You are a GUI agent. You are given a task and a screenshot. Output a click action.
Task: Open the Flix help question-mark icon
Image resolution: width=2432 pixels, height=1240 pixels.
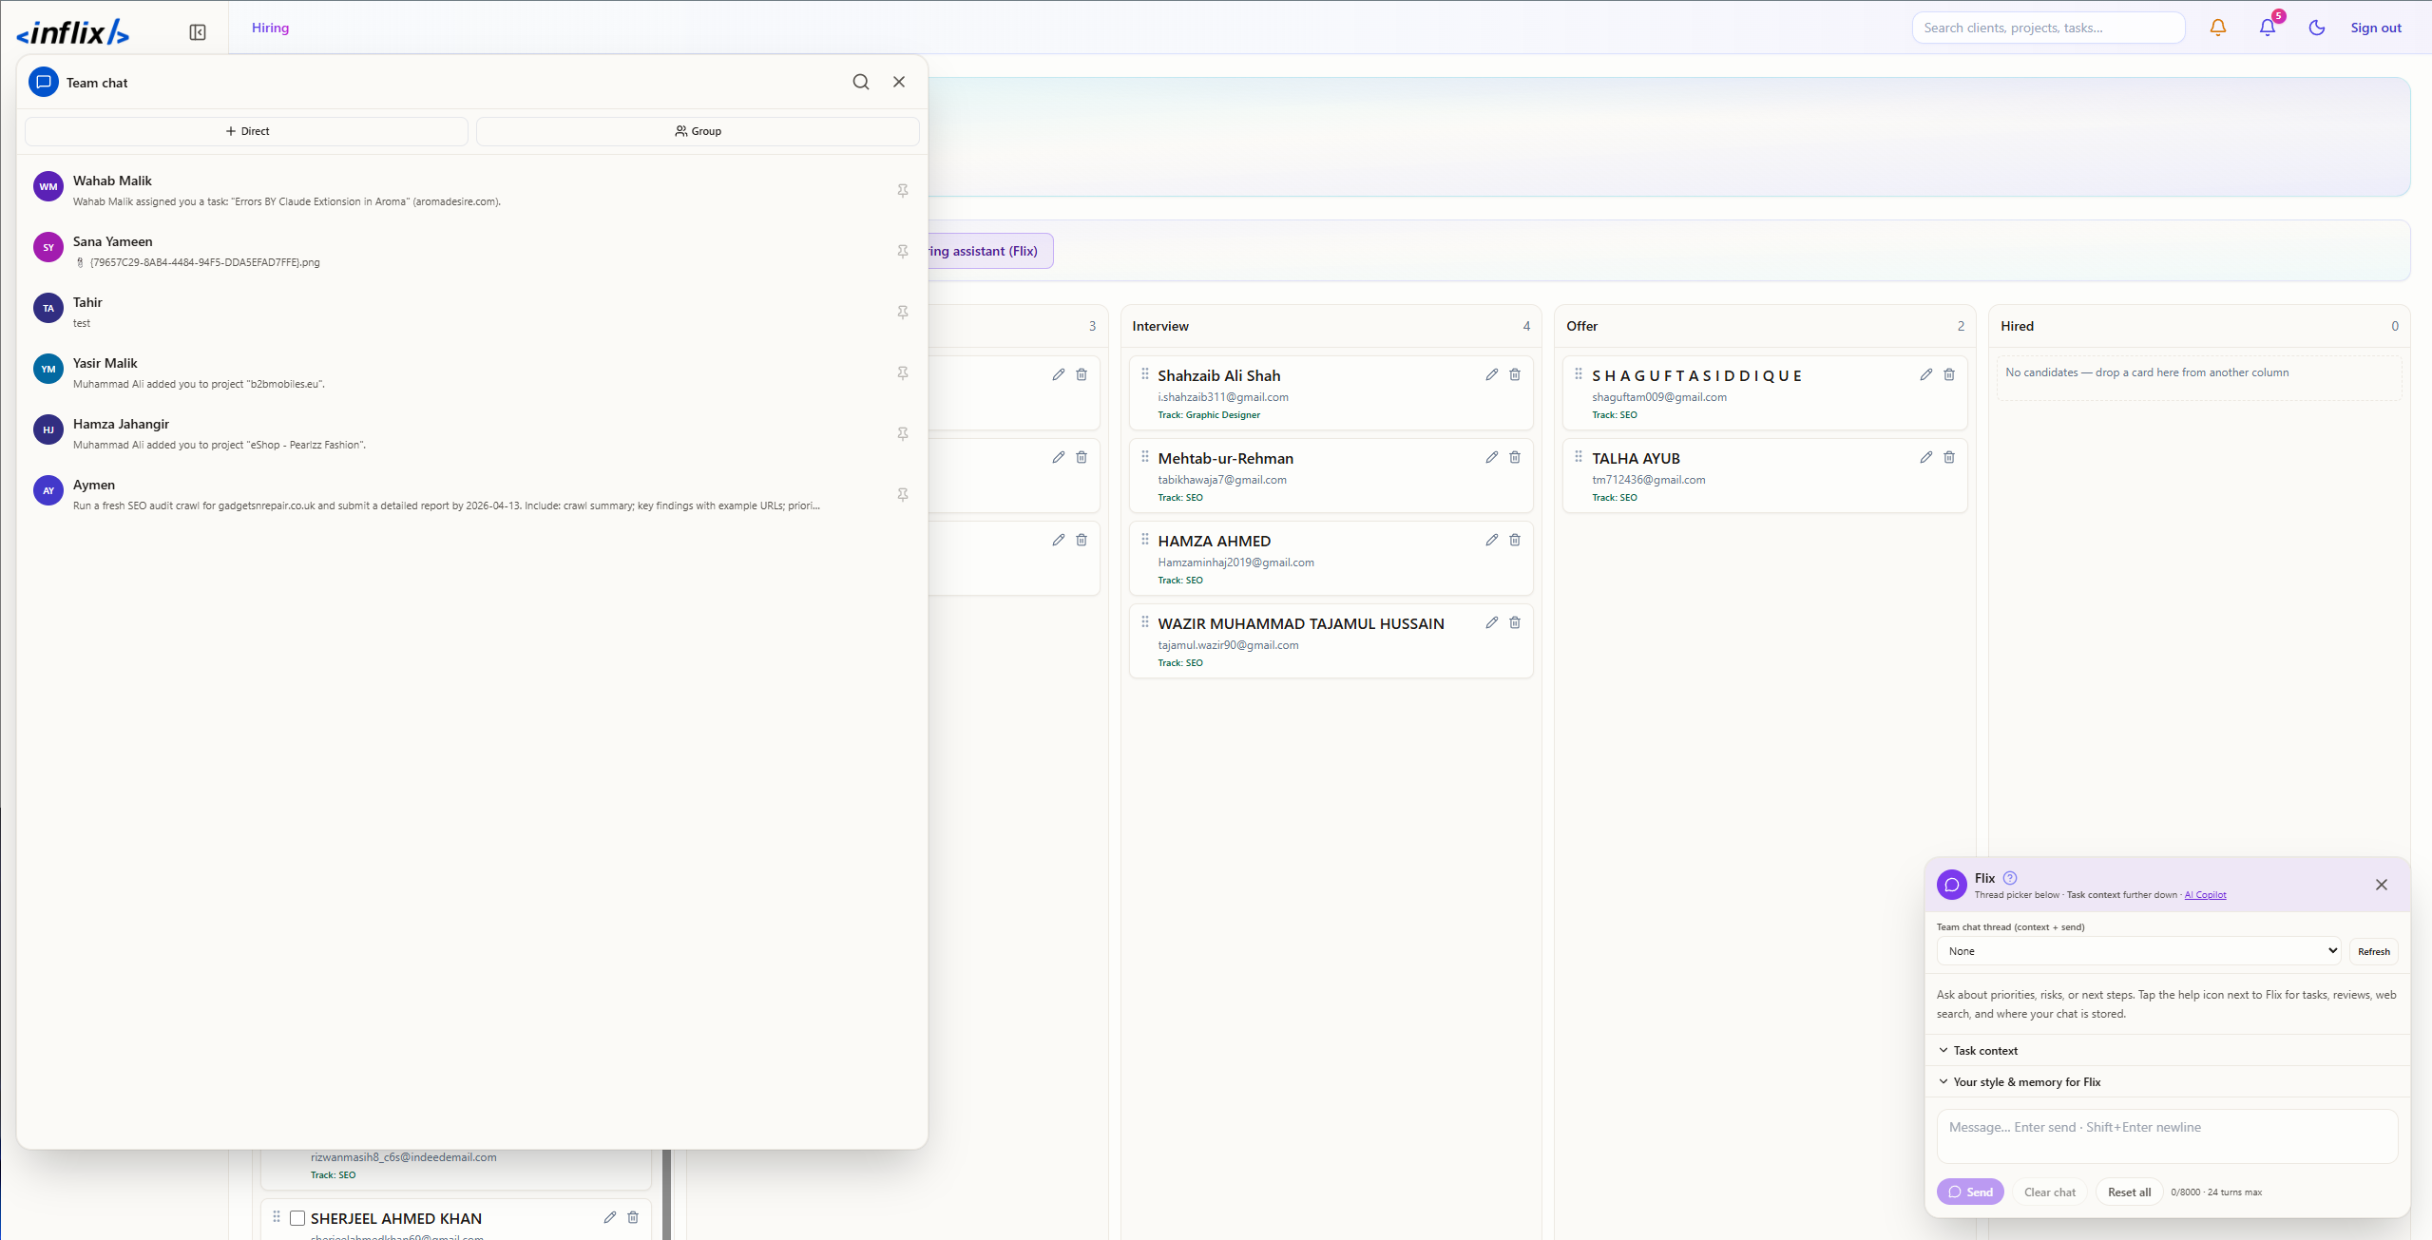(2010, 878)
